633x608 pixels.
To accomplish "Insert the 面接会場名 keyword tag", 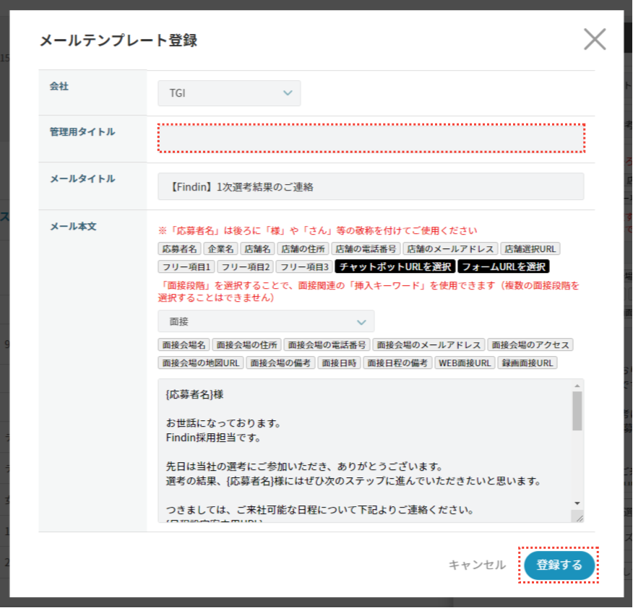I will tap(184, 345).
